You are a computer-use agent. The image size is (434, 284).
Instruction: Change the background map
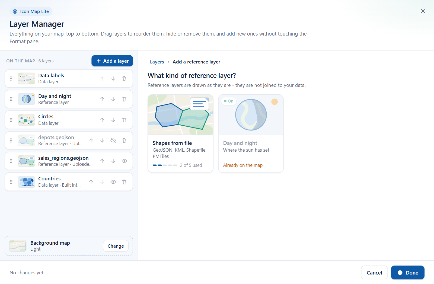116,246
